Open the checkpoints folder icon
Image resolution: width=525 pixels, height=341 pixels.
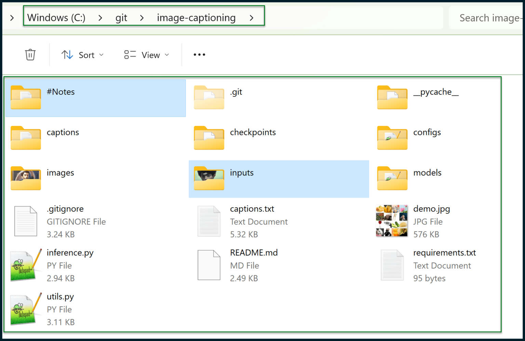[209, 138]
